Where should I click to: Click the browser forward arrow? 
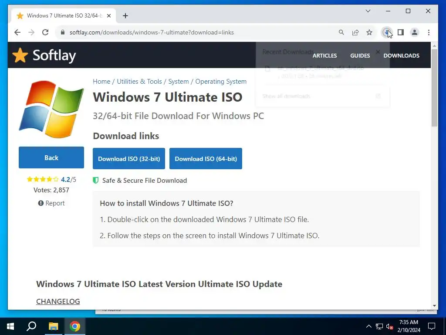point(31,32)
